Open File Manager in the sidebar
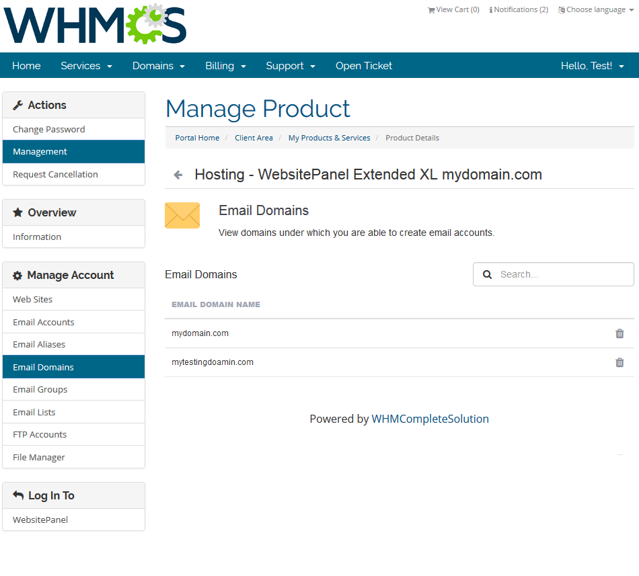639x576 pixels. pyautogui.click(x=73, y=457)
